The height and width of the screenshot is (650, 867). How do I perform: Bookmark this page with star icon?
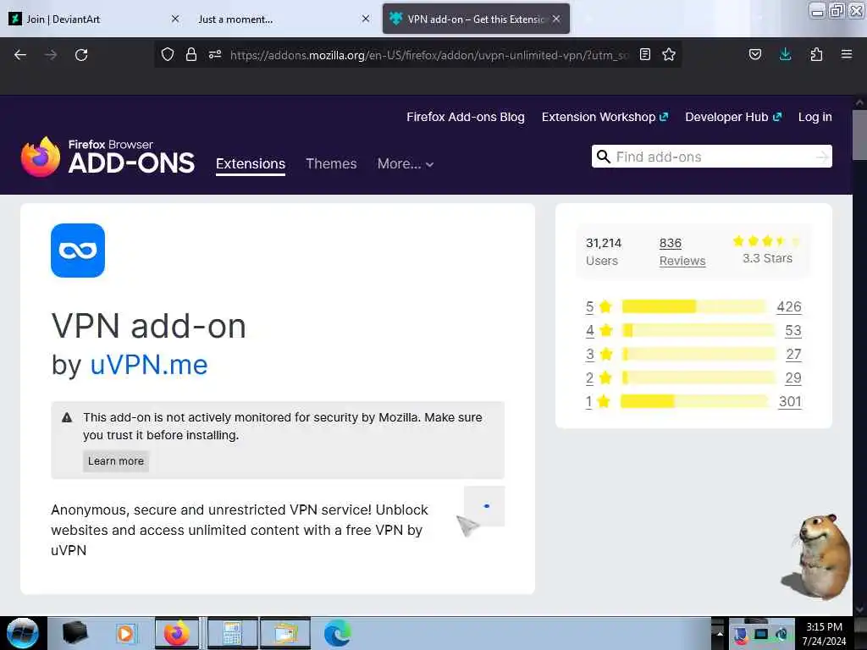point(669,54)
